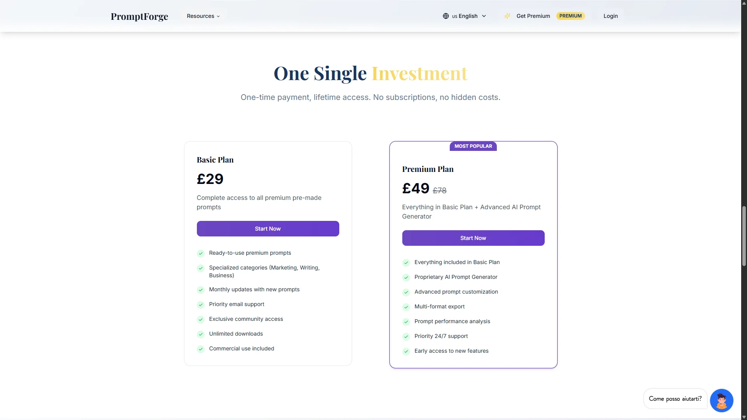Screen dimensions: 747x420
Task: Click the PREMIUM badge in the header
Action: click(x=570, y=16)
